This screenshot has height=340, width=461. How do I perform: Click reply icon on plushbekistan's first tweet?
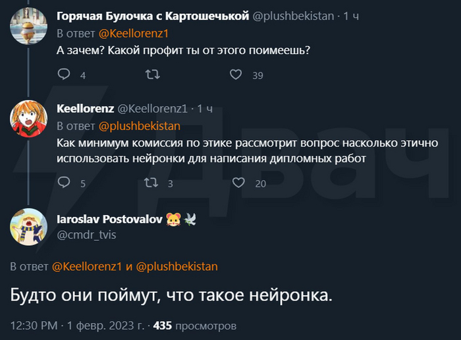point(64,75)
